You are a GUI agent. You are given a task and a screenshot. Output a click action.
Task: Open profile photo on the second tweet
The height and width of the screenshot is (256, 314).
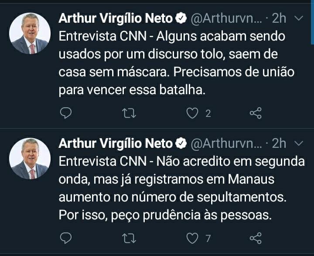click(30, 158)
